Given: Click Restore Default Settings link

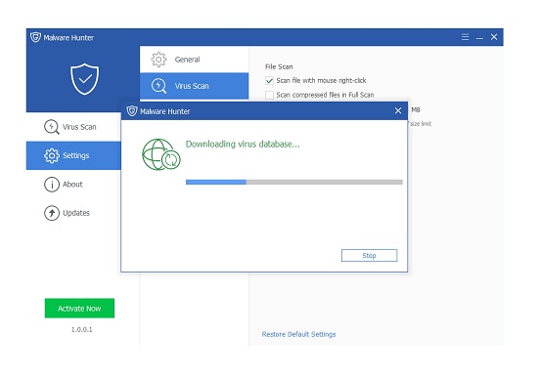Looking at the screenshot, I should [x=298, y=334].
